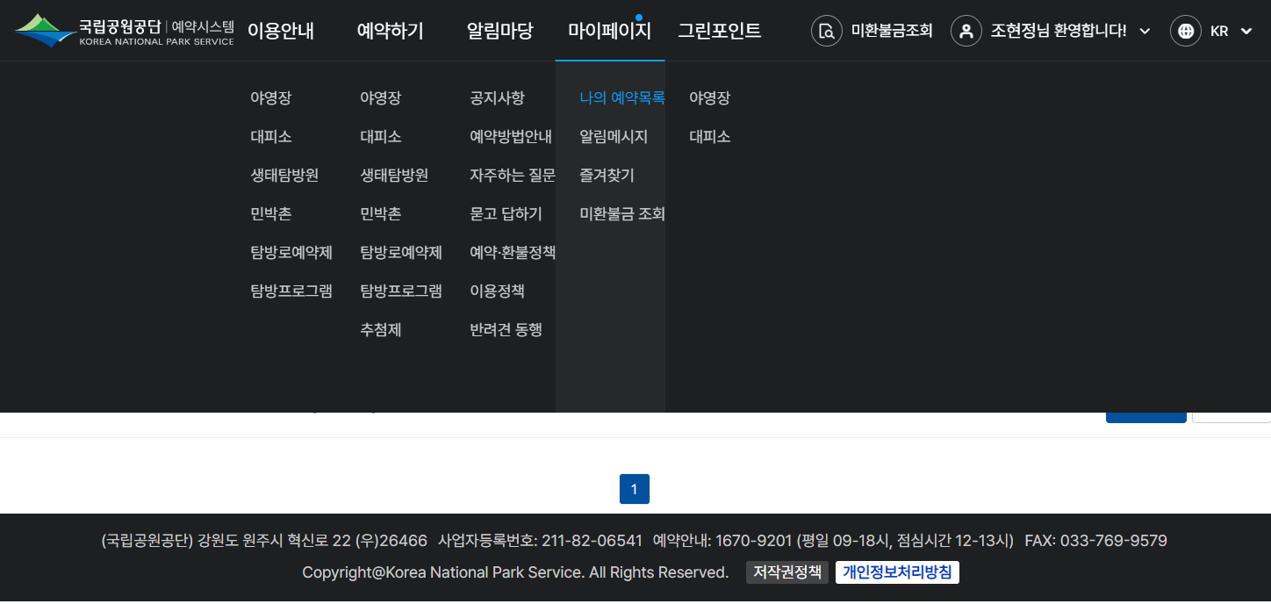Click the partially hidden blue button
The height and width of the screenshot is (604, 1271).
click(1145, 418)
